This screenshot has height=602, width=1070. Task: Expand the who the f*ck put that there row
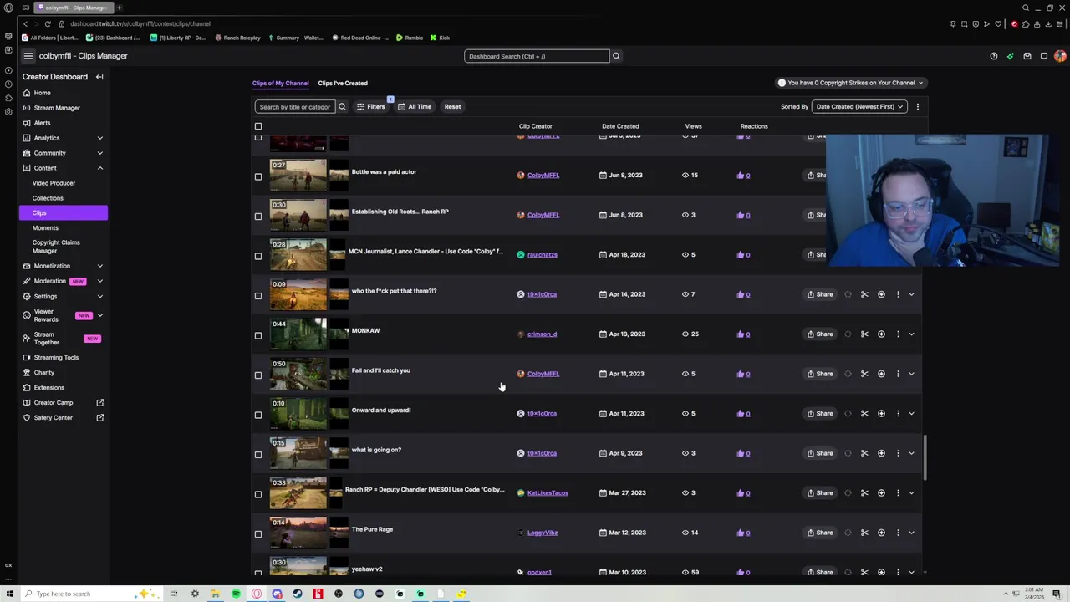pyautogui.click(x=911, y=294)
